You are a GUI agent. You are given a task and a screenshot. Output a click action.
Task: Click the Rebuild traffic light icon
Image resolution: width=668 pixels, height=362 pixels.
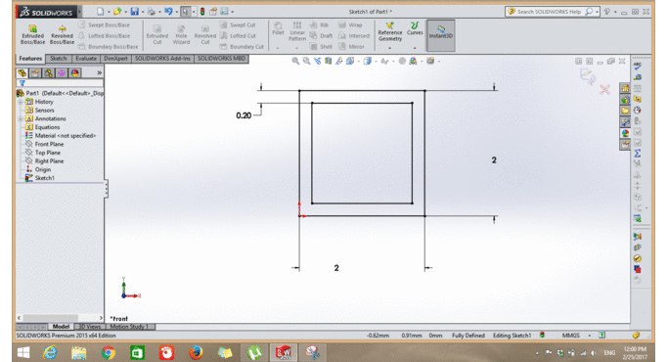[202, 12]
